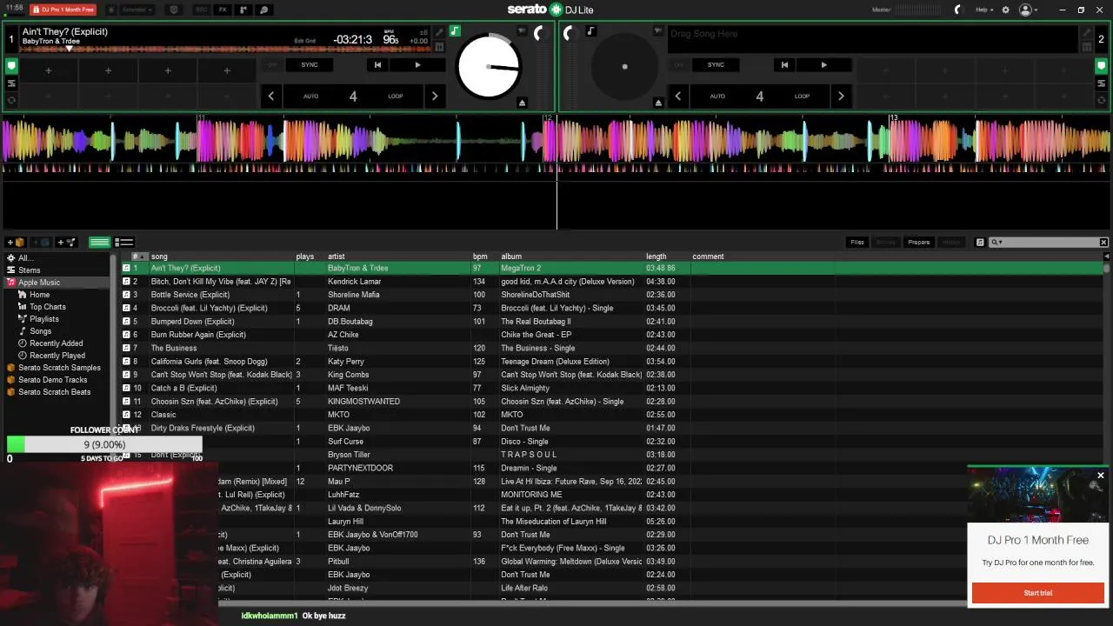Eject track from deck 2
Image resolution: width=1113 pixels, height=626 pixels.
(x=658, y=103)
